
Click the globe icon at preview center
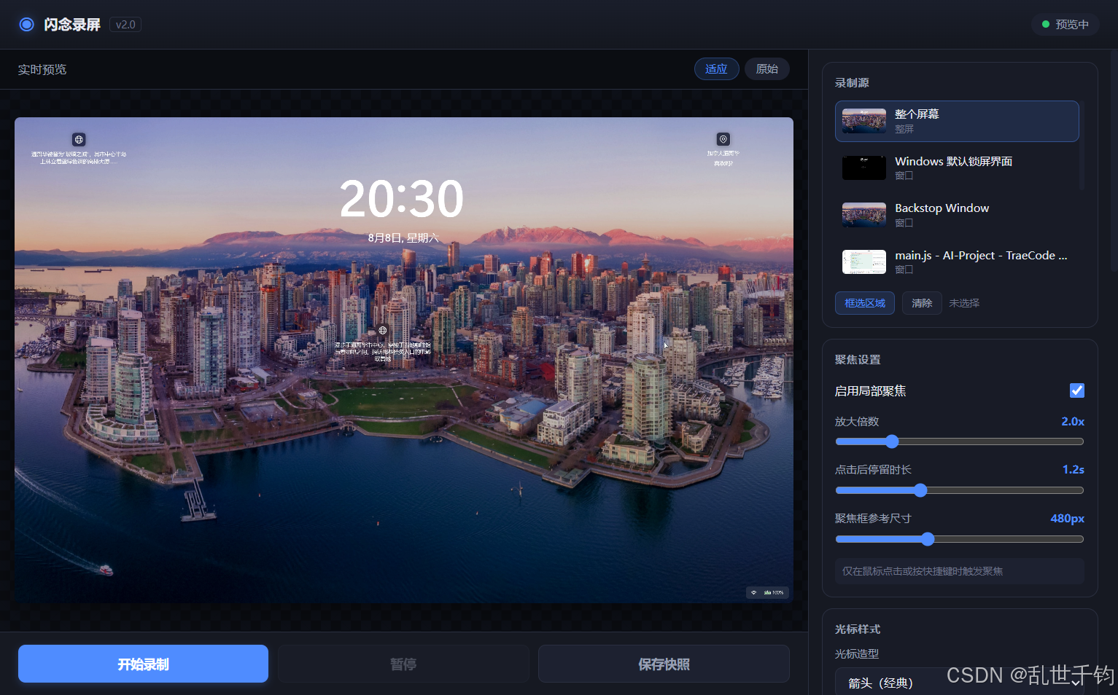[383, 331]
